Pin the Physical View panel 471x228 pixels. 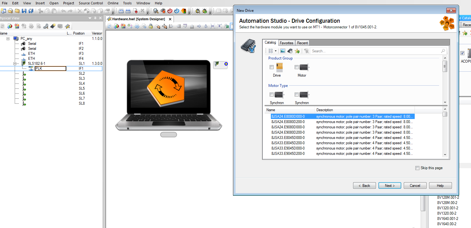click(x=95, y=18)
